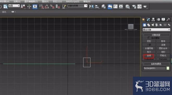Click the use pivot point center icon
Screen dimensions: 172x95
[23, 6]
